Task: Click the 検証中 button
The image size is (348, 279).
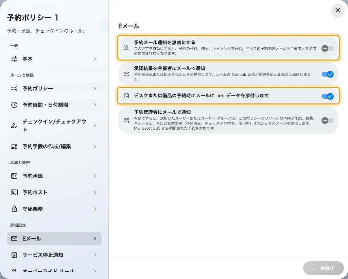Action: click(x=324, y=268)
